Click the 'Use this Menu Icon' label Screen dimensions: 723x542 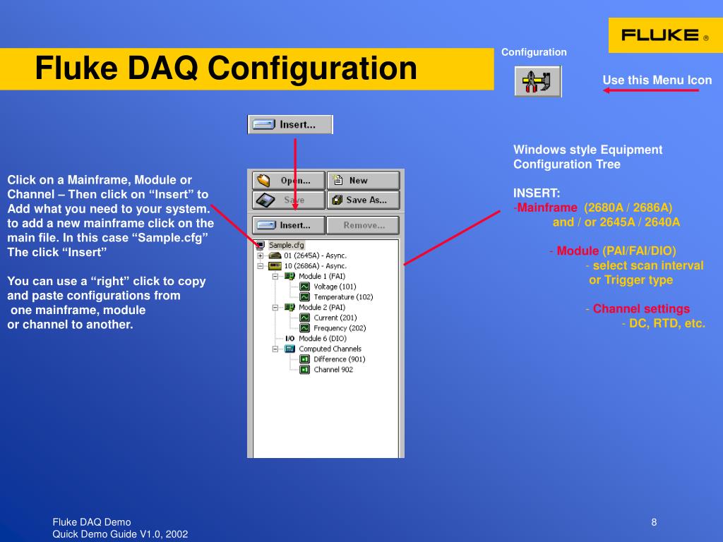point(657,80)
